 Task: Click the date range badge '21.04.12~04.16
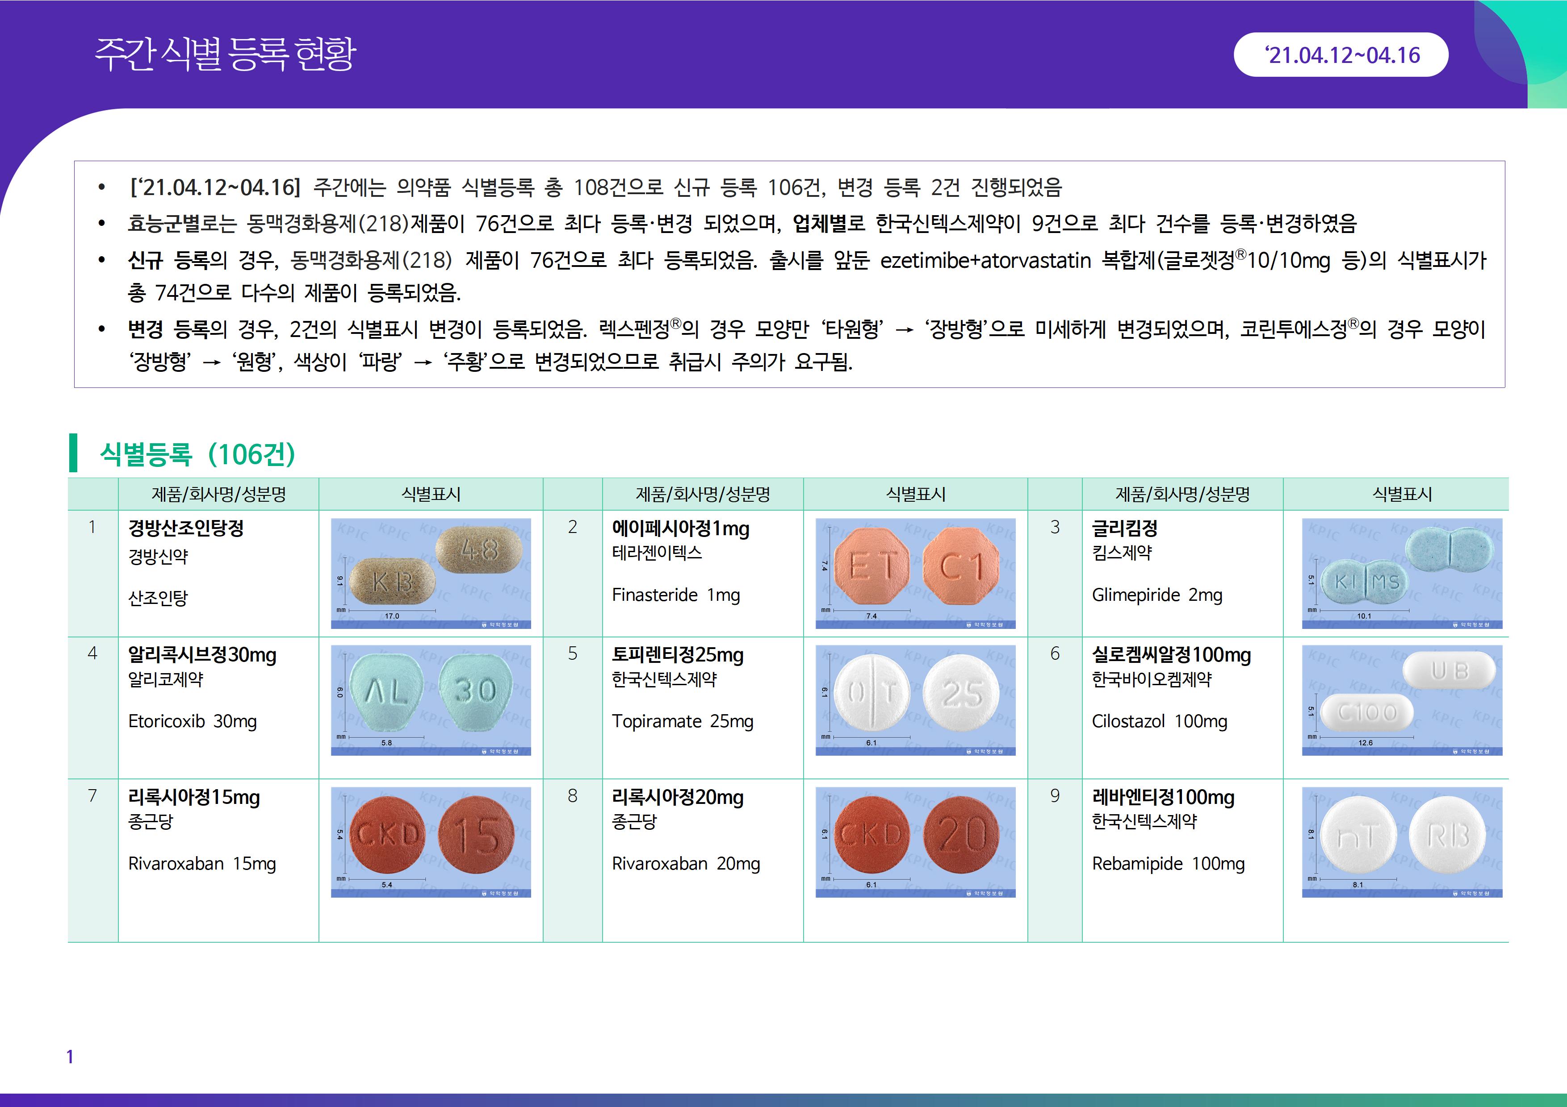[x=1341, y=55]
